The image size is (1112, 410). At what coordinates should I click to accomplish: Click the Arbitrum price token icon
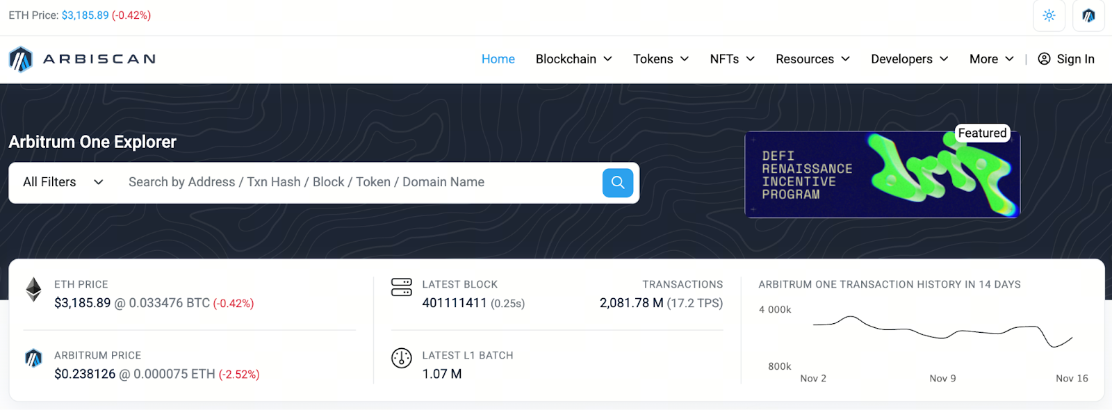[x=33, y=359]
